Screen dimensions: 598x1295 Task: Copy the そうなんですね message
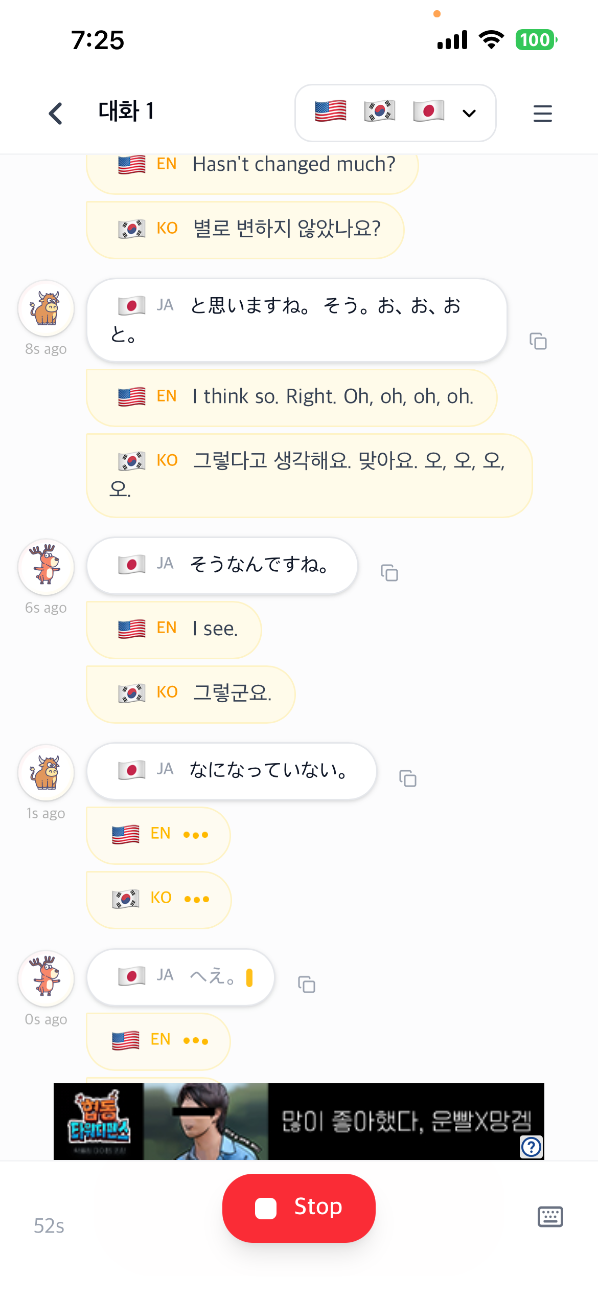point(389,573)
